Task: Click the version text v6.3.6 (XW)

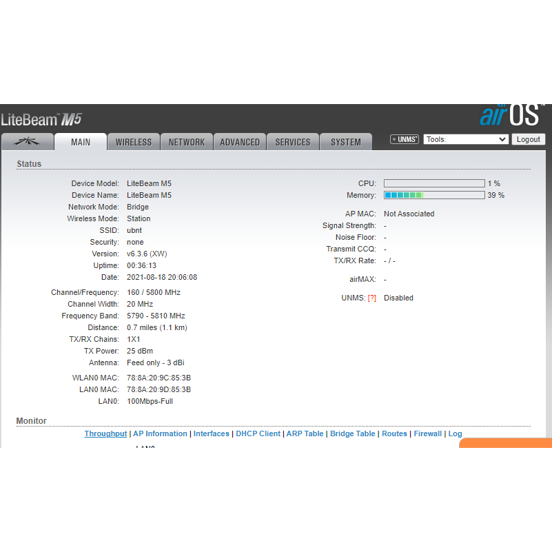Action: click(147, 254)
